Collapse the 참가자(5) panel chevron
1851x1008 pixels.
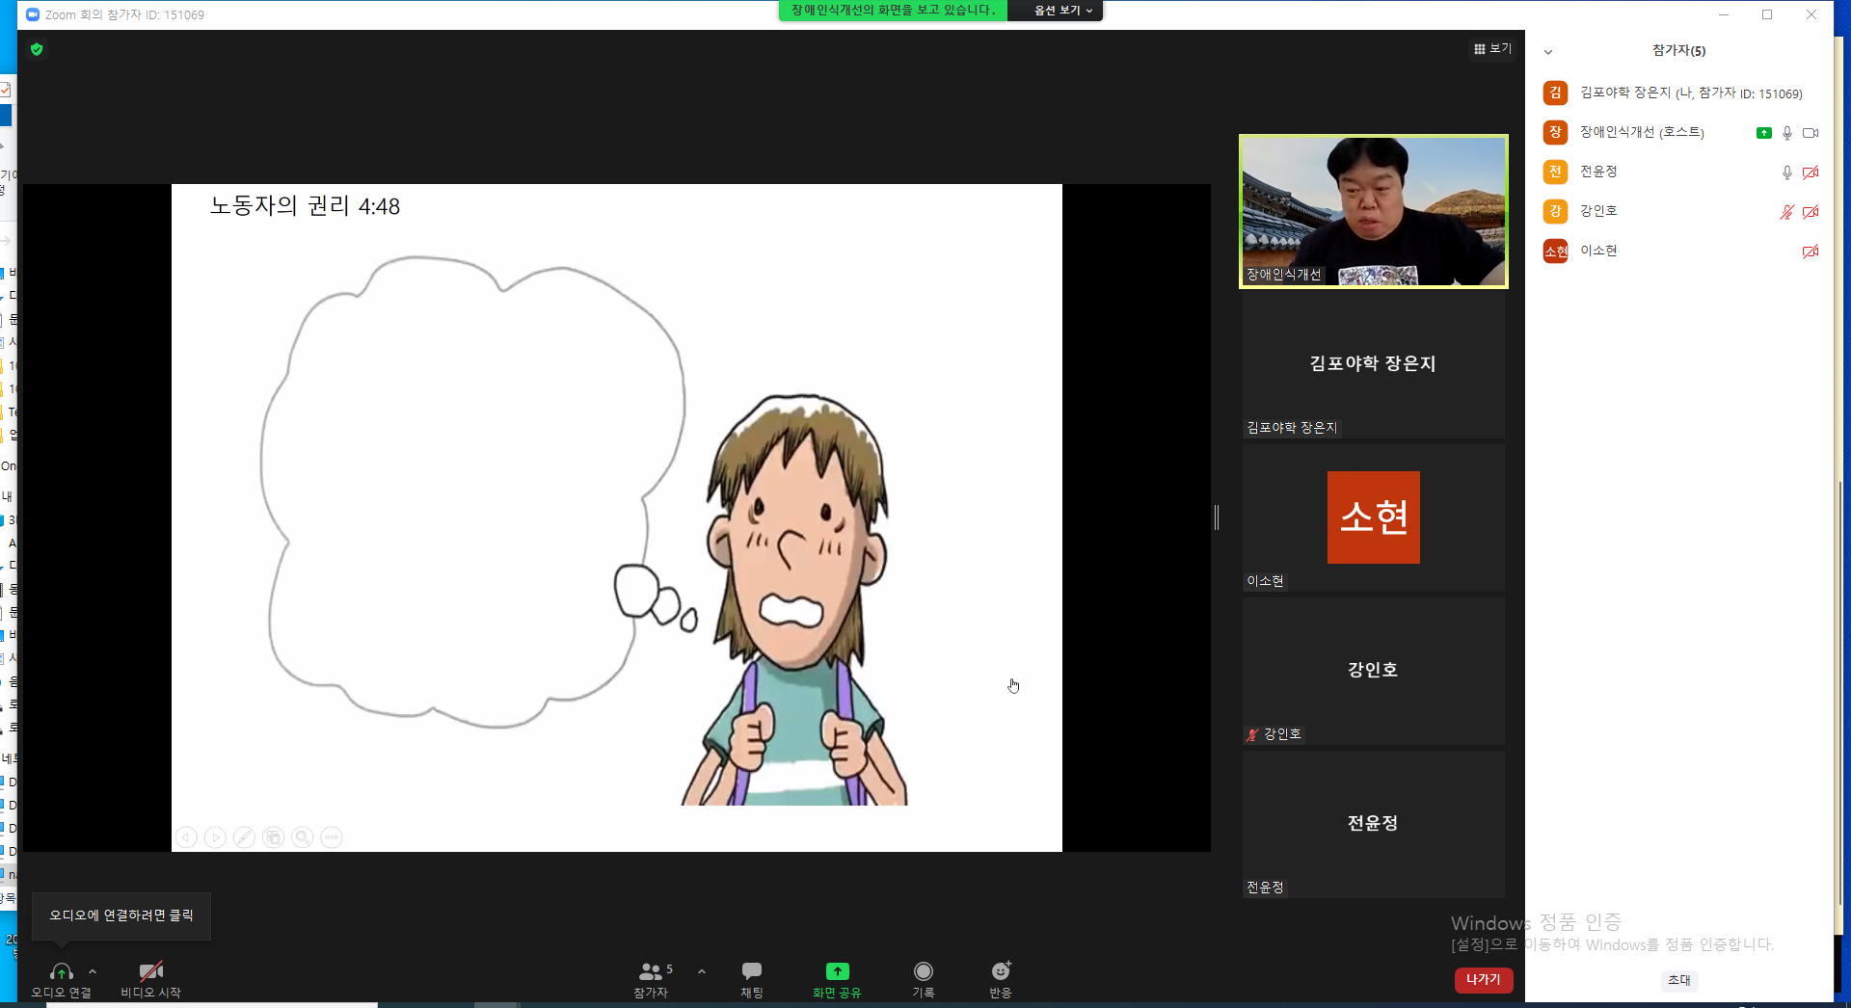(x=1548, y=51)
